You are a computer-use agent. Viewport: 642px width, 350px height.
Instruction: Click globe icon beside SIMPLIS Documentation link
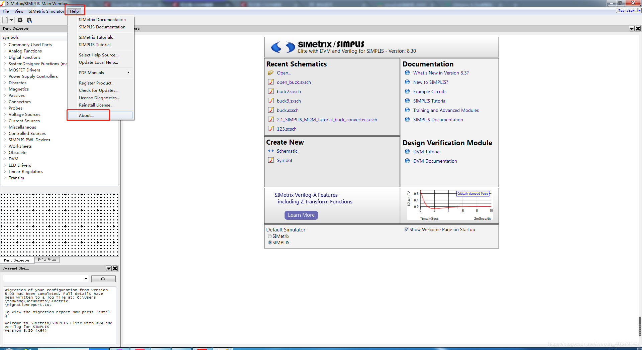pyautogui.click(x=407, y=120)
